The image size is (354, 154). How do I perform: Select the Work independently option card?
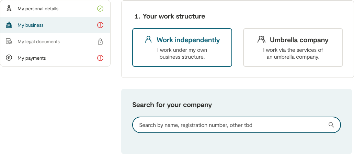182,47
